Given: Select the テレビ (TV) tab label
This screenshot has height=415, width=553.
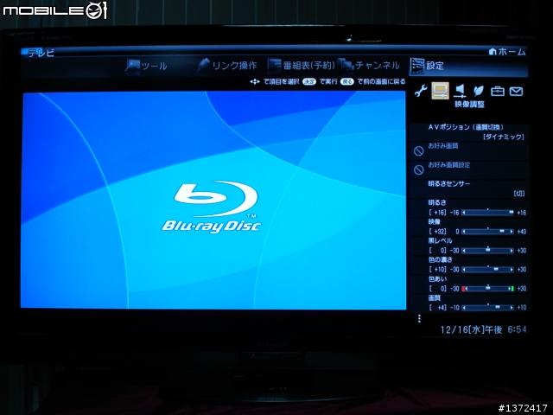Looking at the screenshot, I should pyautogui.click(x=41, y=53).
